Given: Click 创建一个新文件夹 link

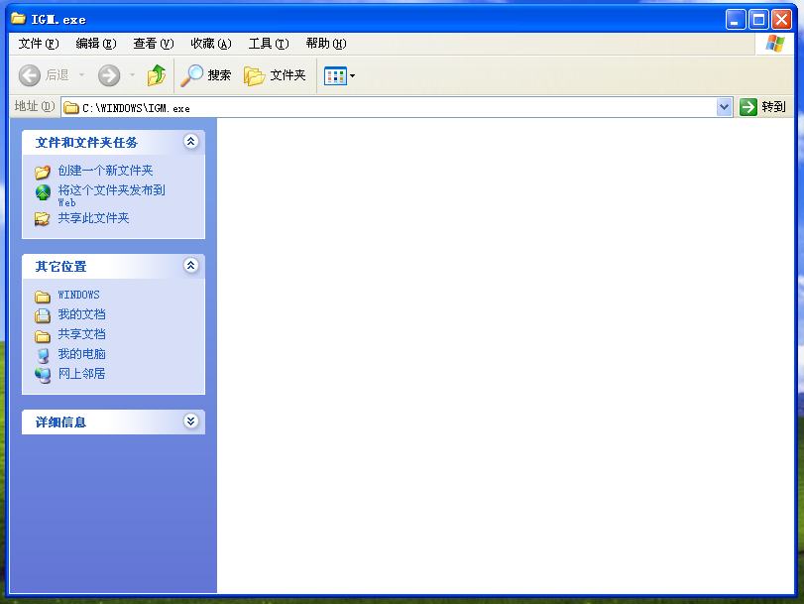Looking at the screenshot, I should 106,171.
